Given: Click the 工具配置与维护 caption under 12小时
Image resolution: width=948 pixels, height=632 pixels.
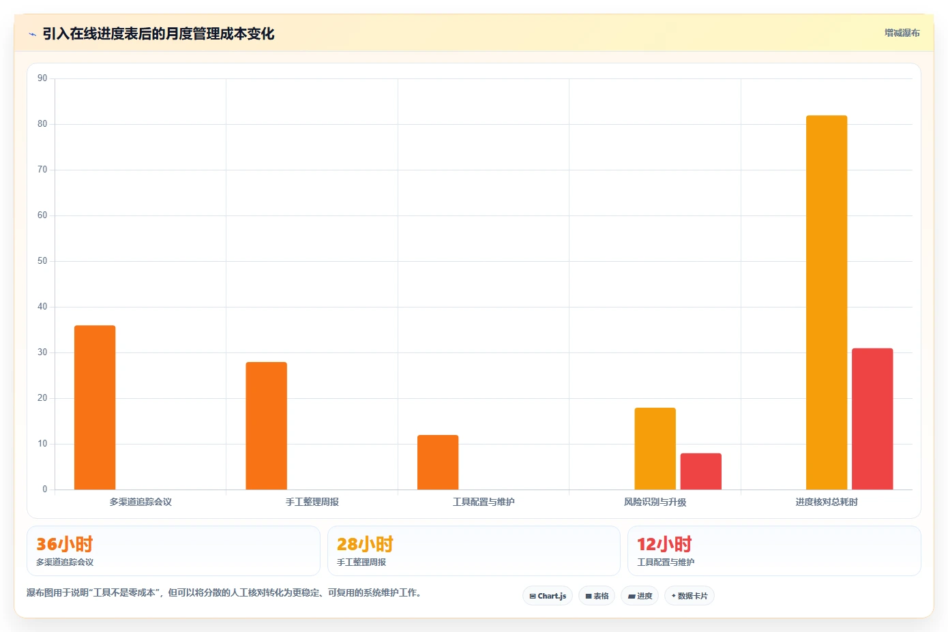Looking at the screenshot, I should [x=666, y=562].
